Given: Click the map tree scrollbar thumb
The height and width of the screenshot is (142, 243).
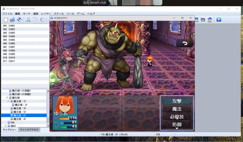Looking at the screenshot, I should [48, 120].
